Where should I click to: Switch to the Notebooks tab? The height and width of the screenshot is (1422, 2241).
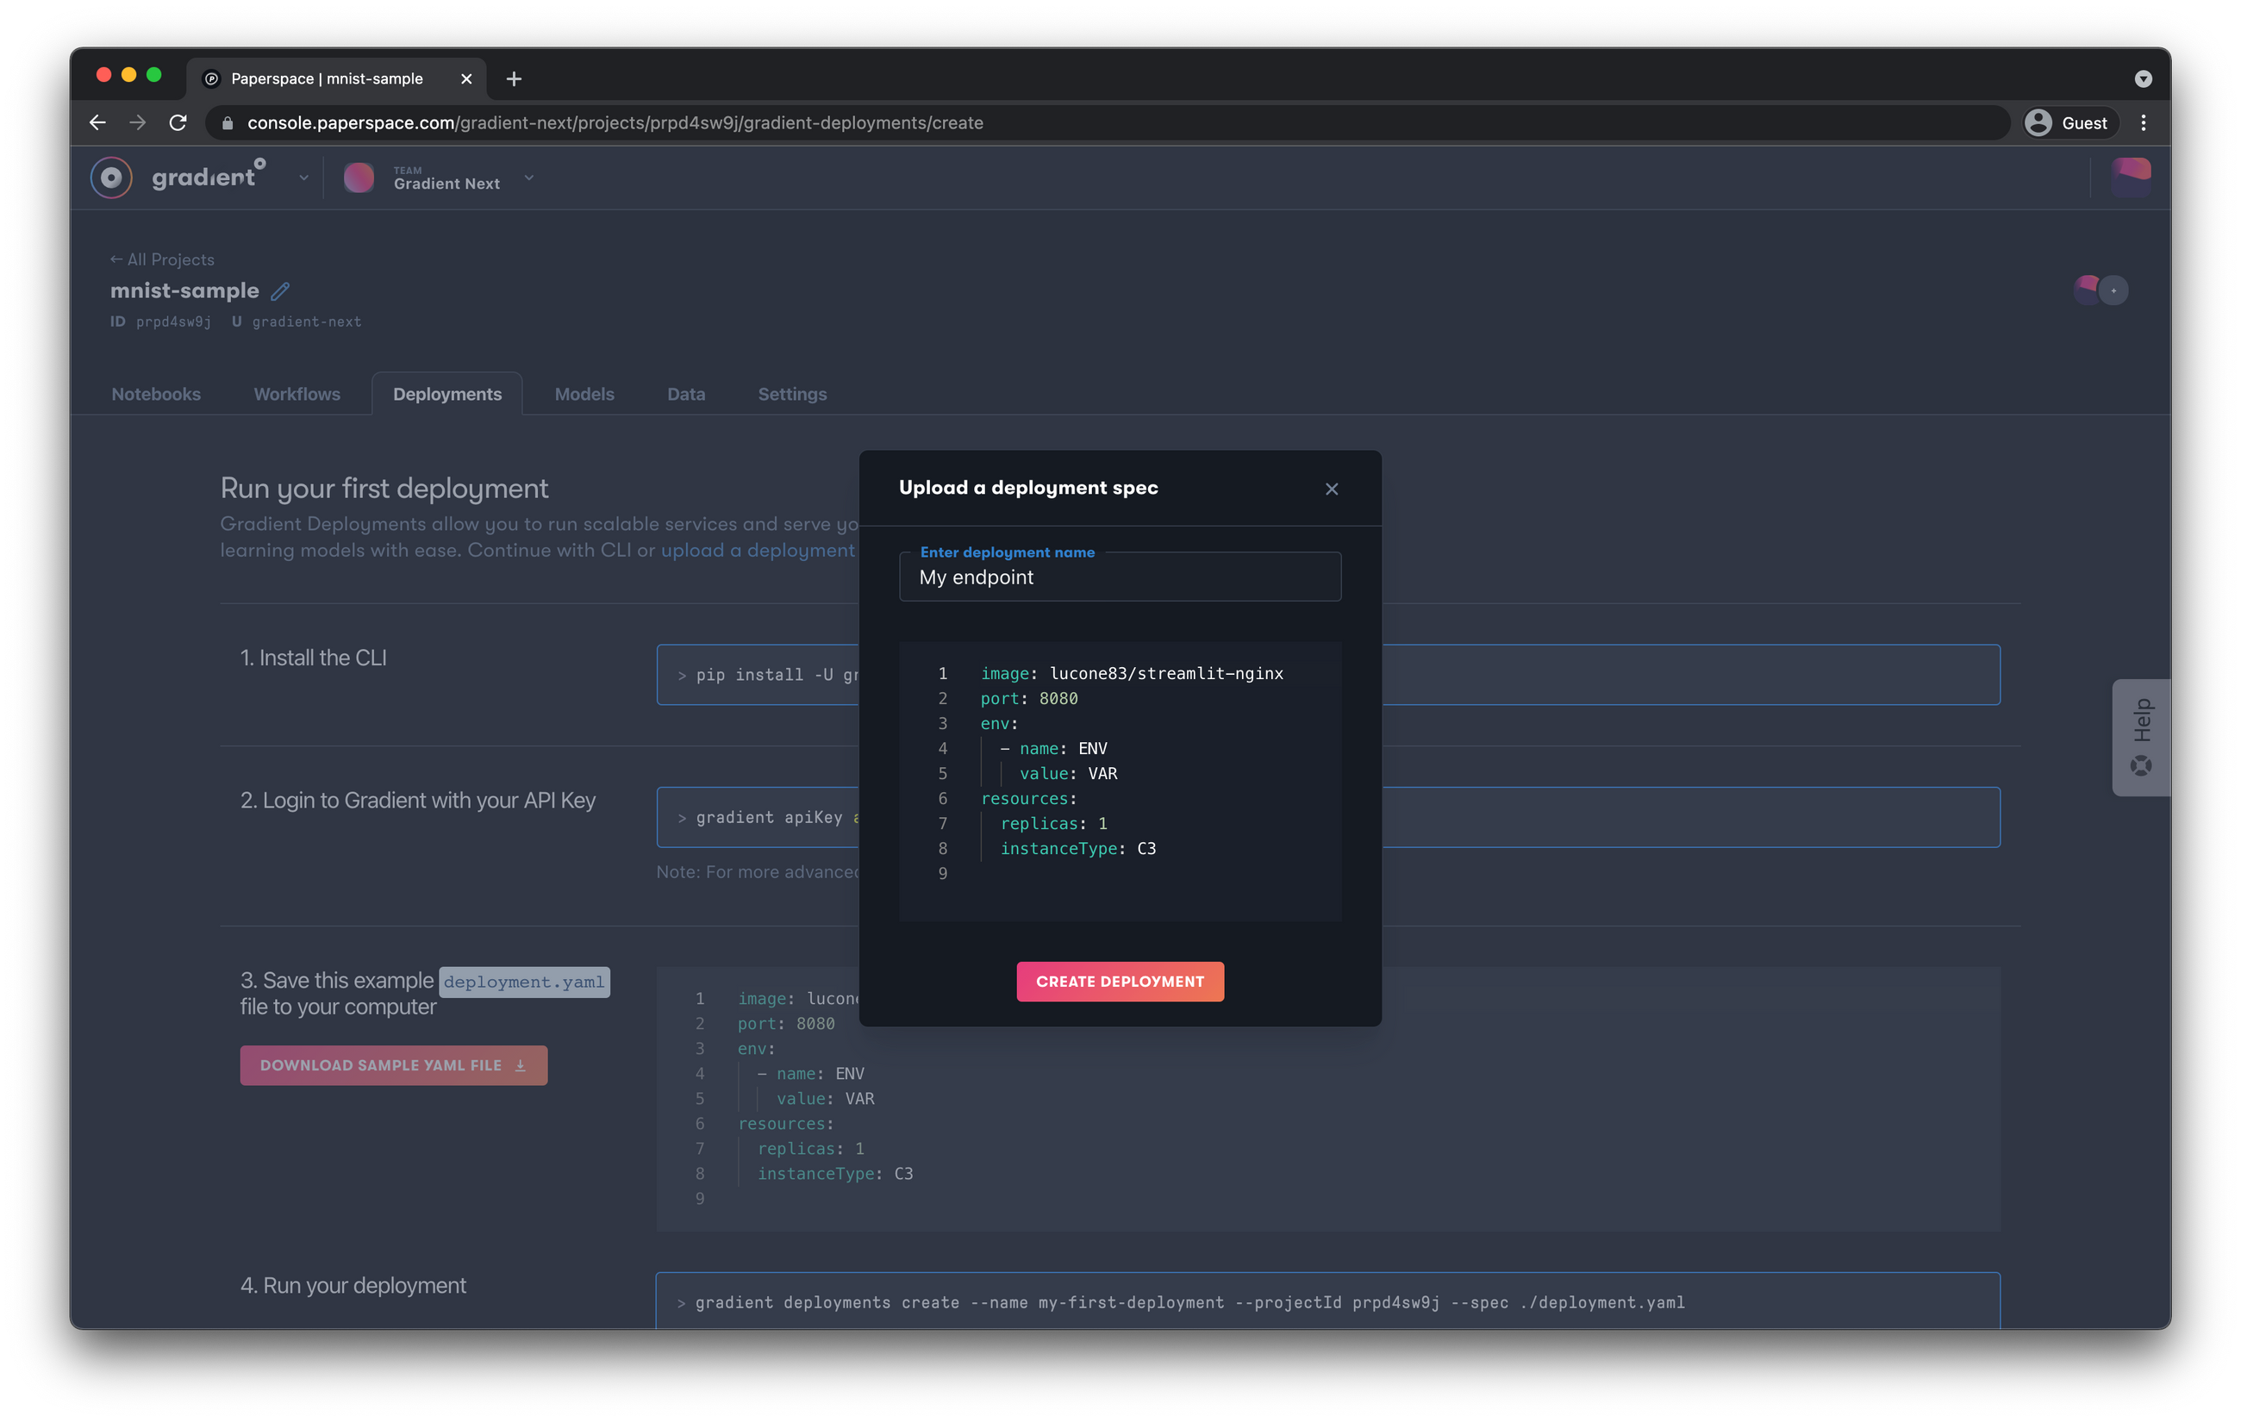155,394
